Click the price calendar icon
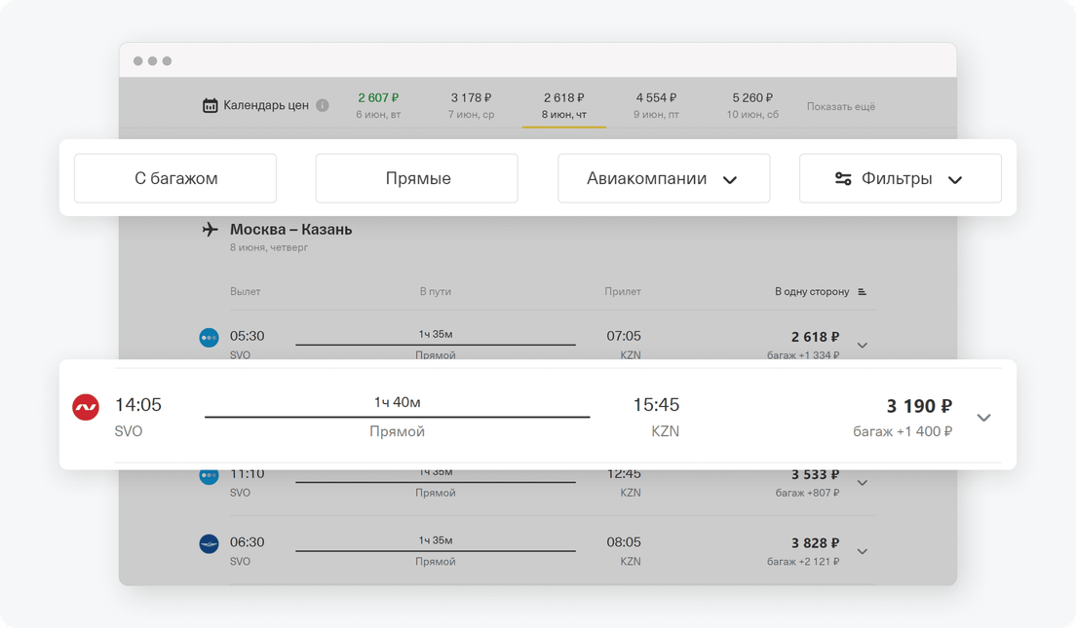The image size is (1076, 628). [x=210, y=105]
